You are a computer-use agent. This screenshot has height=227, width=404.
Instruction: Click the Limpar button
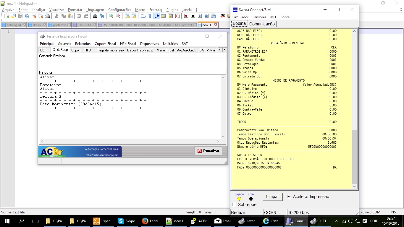pyautogui.click(x=272, y=197)
